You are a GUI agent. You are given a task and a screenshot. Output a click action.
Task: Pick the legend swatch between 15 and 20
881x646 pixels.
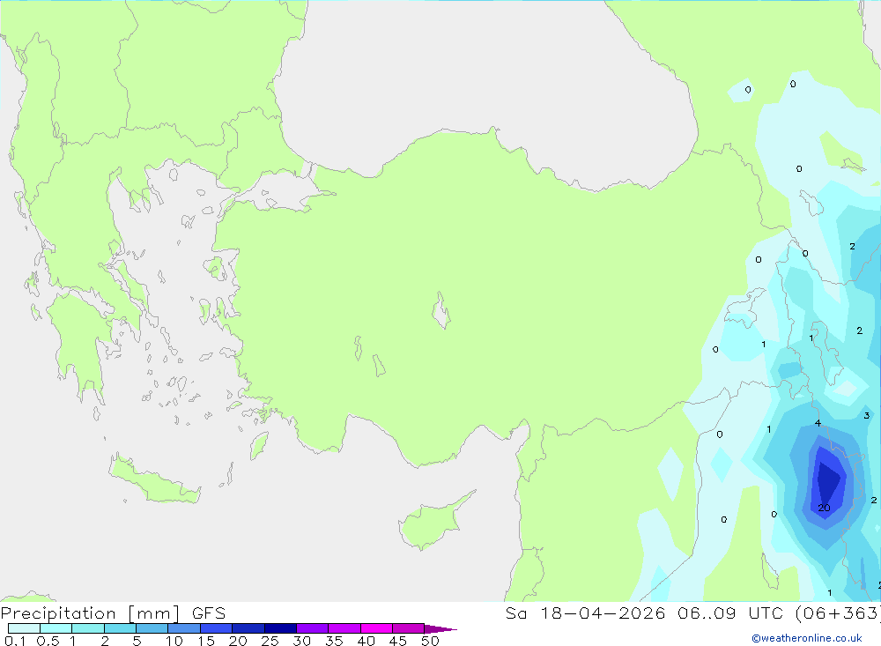(x=217, y=628)
